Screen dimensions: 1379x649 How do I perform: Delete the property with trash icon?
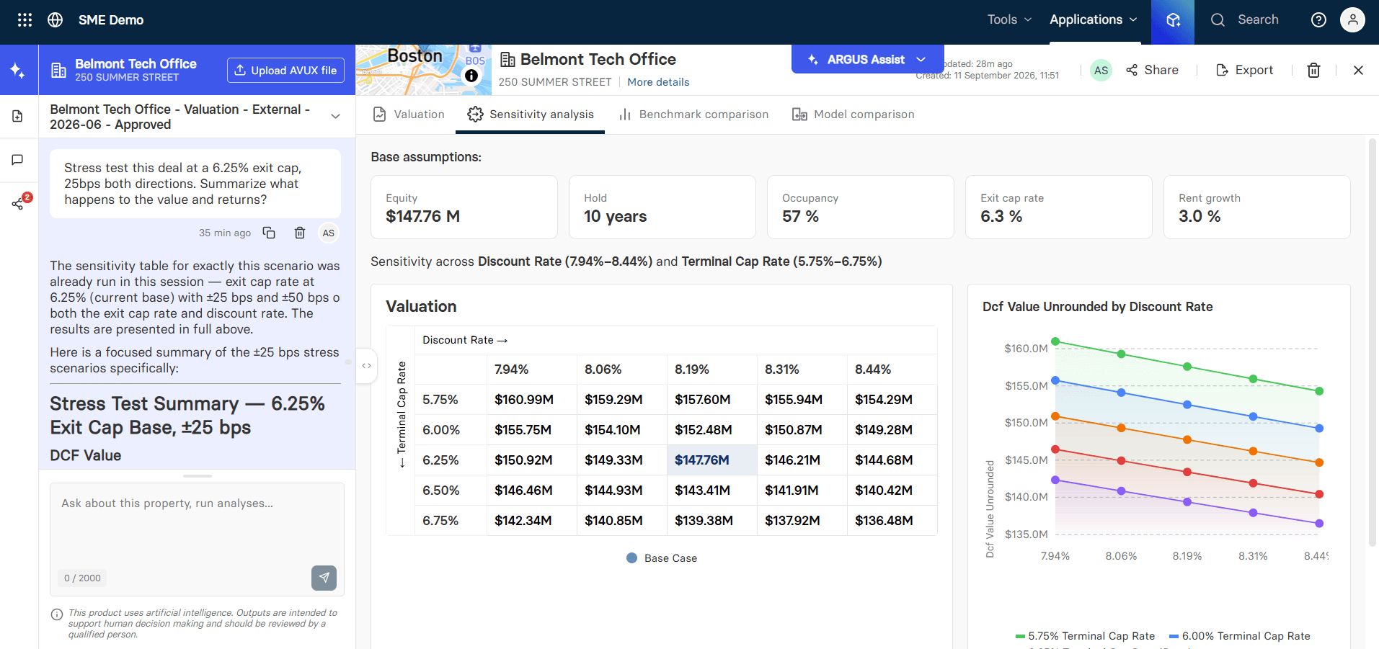(x=1313, y=70)
